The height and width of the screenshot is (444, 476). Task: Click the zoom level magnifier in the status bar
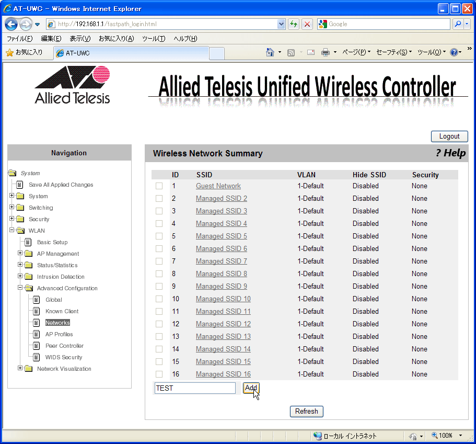point(435,435)
